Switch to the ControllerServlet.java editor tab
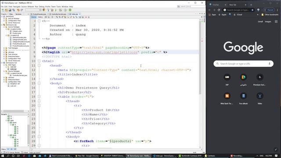The height and width of the screenshot is (158, 281). [59, 14]
